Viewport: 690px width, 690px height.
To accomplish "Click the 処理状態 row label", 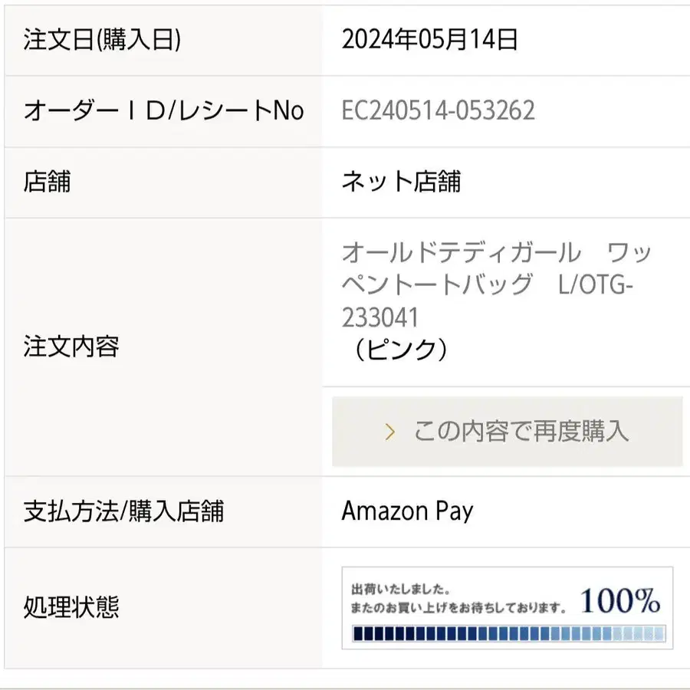I will (71, 607).
